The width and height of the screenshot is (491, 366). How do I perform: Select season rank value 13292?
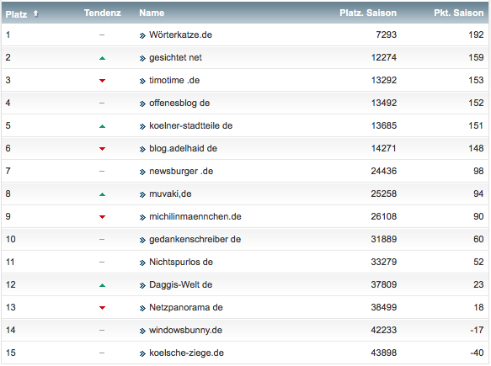[x=384, y=81]
